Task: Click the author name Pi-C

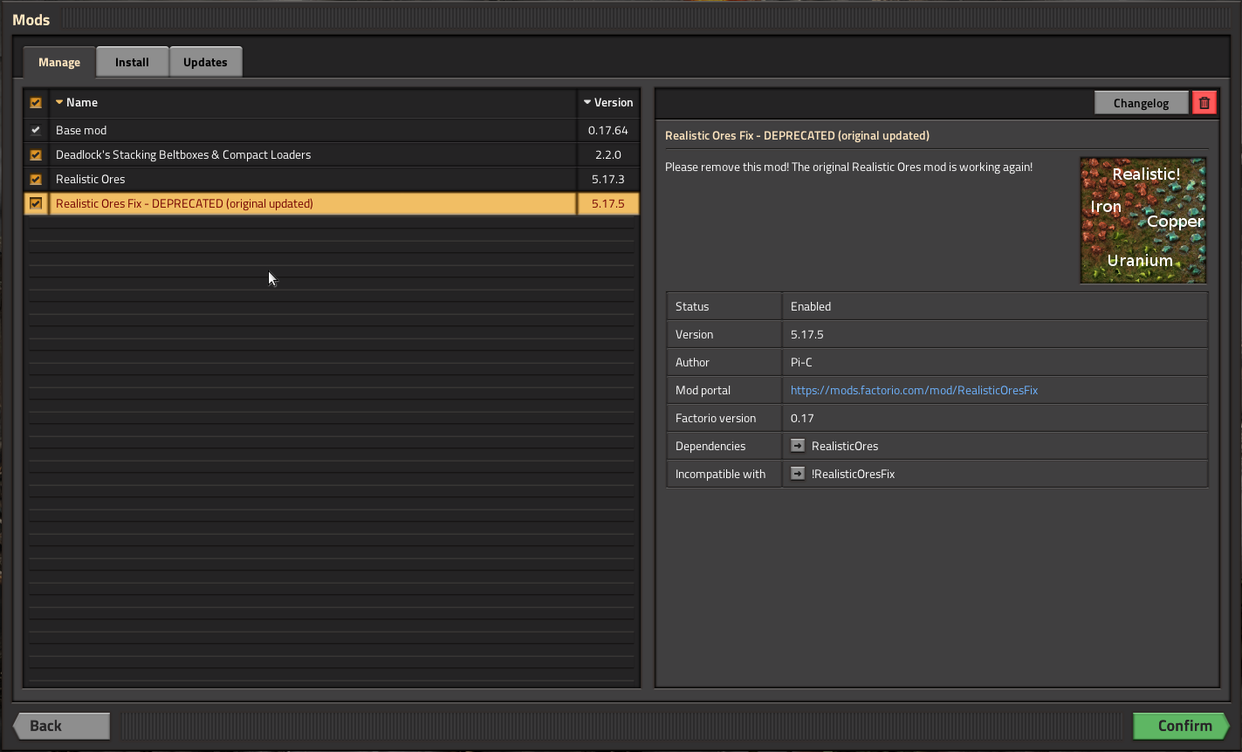Action: coord(801,362)
